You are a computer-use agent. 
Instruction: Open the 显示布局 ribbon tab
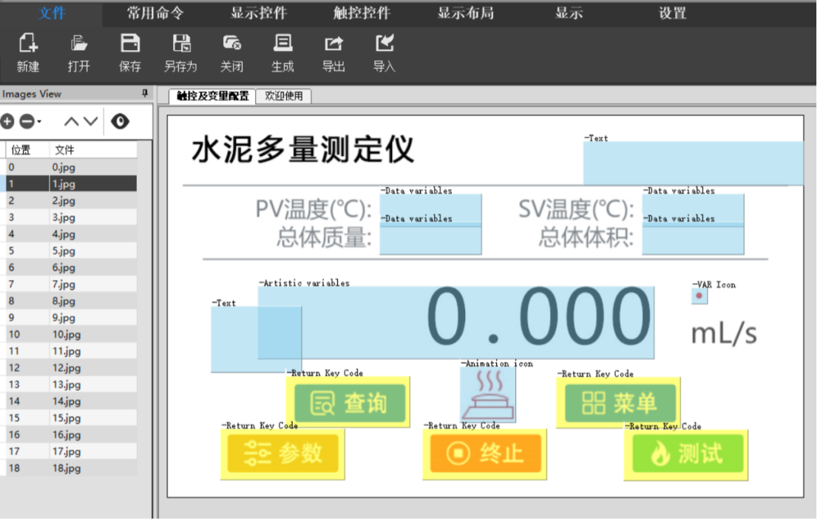pos(465,13)
